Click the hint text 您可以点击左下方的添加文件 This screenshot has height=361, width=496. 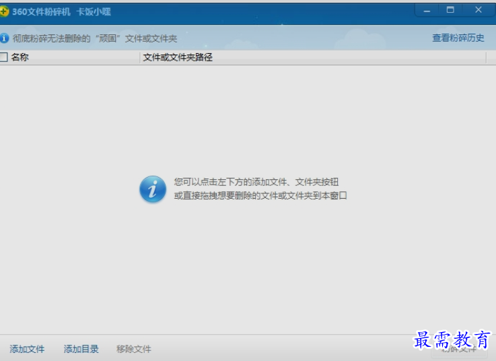point(256,182)
